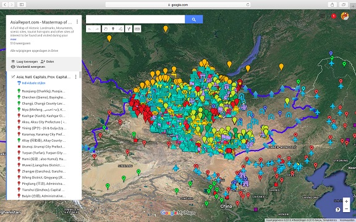Viewport: 356px width, 222px height.
Task: Select Xifeng District, Qingyang entry
Action: click(44, 178)
